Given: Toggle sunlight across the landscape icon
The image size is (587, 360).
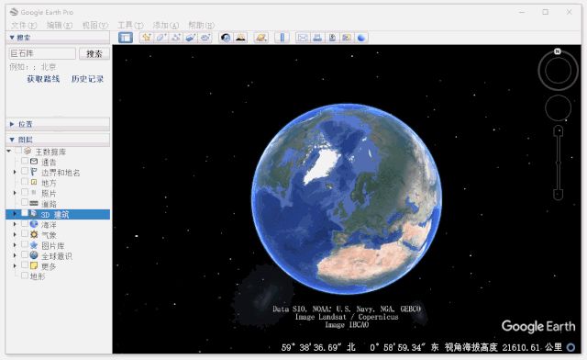Looking at the screenshot, I should coord(240,38).
